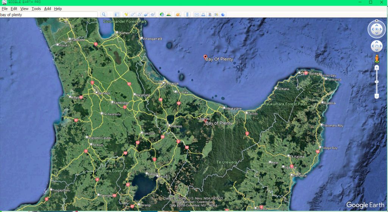Click the Email icon in toolbar
Viewport: 388px width, 212px height.
tap(197, 14)
